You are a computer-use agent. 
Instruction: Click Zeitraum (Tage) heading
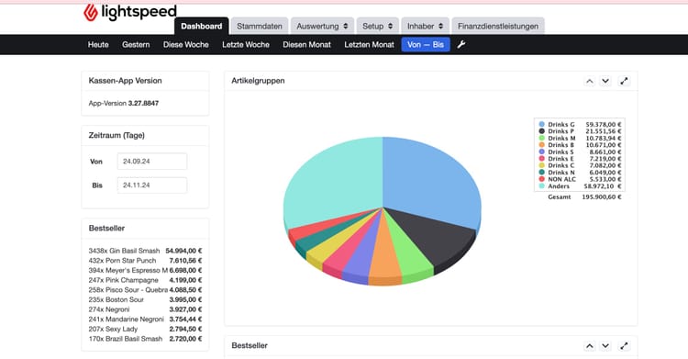(117, 135)
